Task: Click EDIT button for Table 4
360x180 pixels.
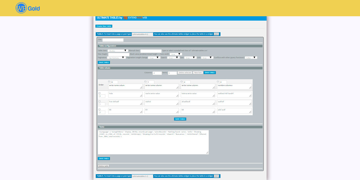Action: tap(216, 34)
